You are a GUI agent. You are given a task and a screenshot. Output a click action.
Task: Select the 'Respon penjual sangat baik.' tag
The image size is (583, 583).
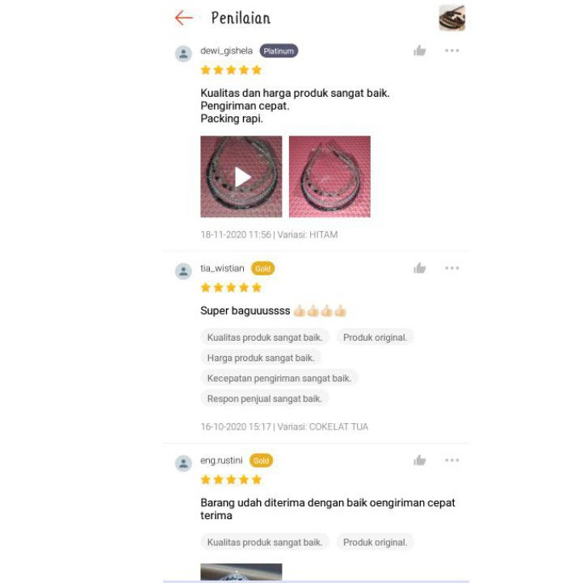(x=265, y=399)
